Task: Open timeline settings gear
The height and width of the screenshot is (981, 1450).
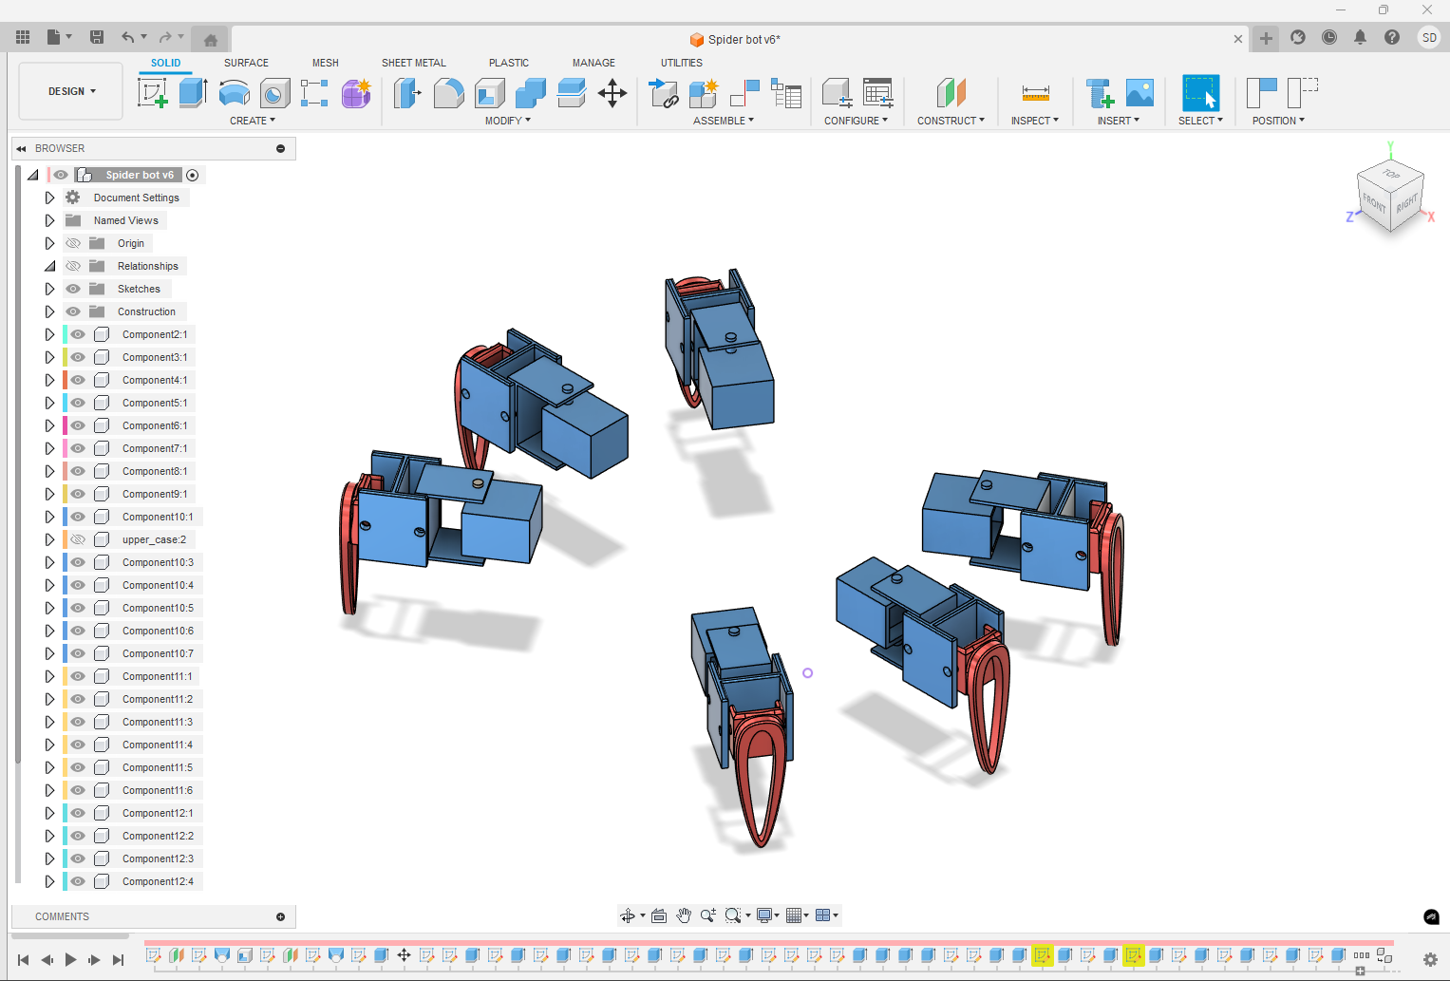Action: coord(1430,959)
